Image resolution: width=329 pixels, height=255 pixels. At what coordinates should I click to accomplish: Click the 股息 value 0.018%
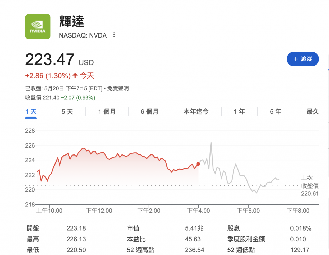(x=301, y=228)
